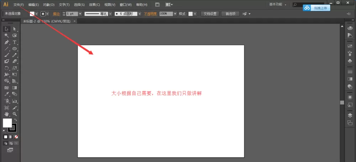
Task: Select the Slice tool
Action: (15, 108)
